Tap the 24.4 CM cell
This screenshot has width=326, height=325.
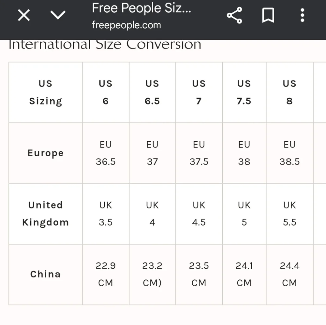click(289, 274)
